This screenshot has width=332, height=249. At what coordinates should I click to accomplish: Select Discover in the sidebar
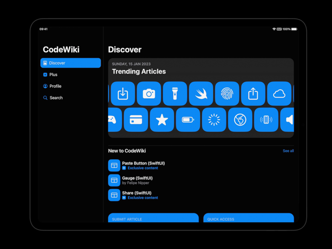[71, 63]
